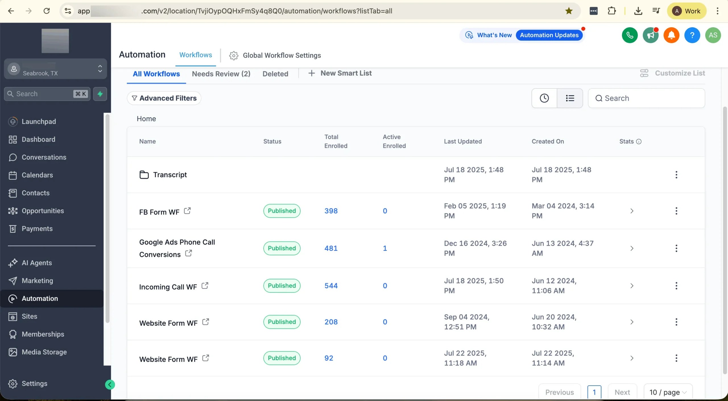Open the Global Workflow Settings gear

233,55
